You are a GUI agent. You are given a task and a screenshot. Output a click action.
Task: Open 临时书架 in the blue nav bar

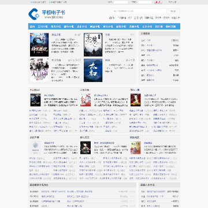(170, 27)
